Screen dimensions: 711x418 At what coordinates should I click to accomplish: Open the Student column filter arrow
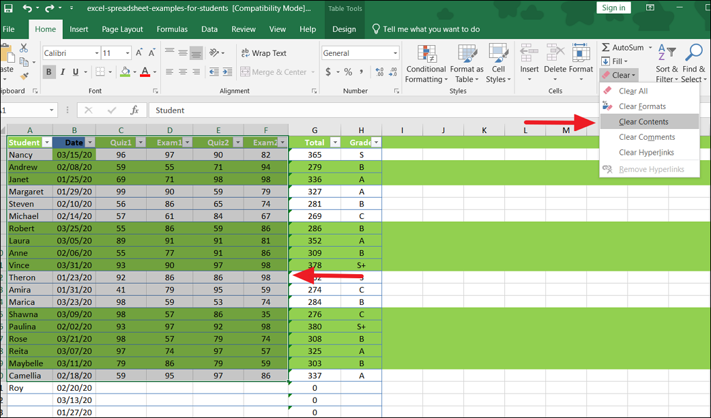pyautogui.click(x=46, y=143)
